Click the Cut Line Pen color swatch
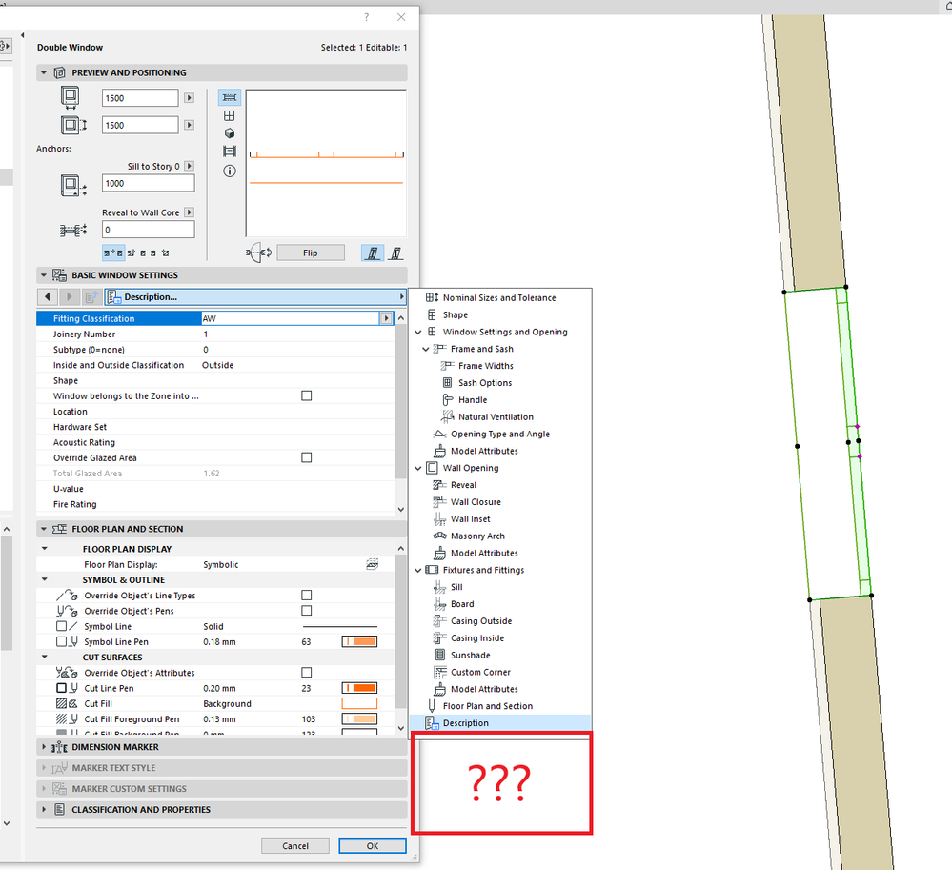952x870 pixels. click(359, 688)
